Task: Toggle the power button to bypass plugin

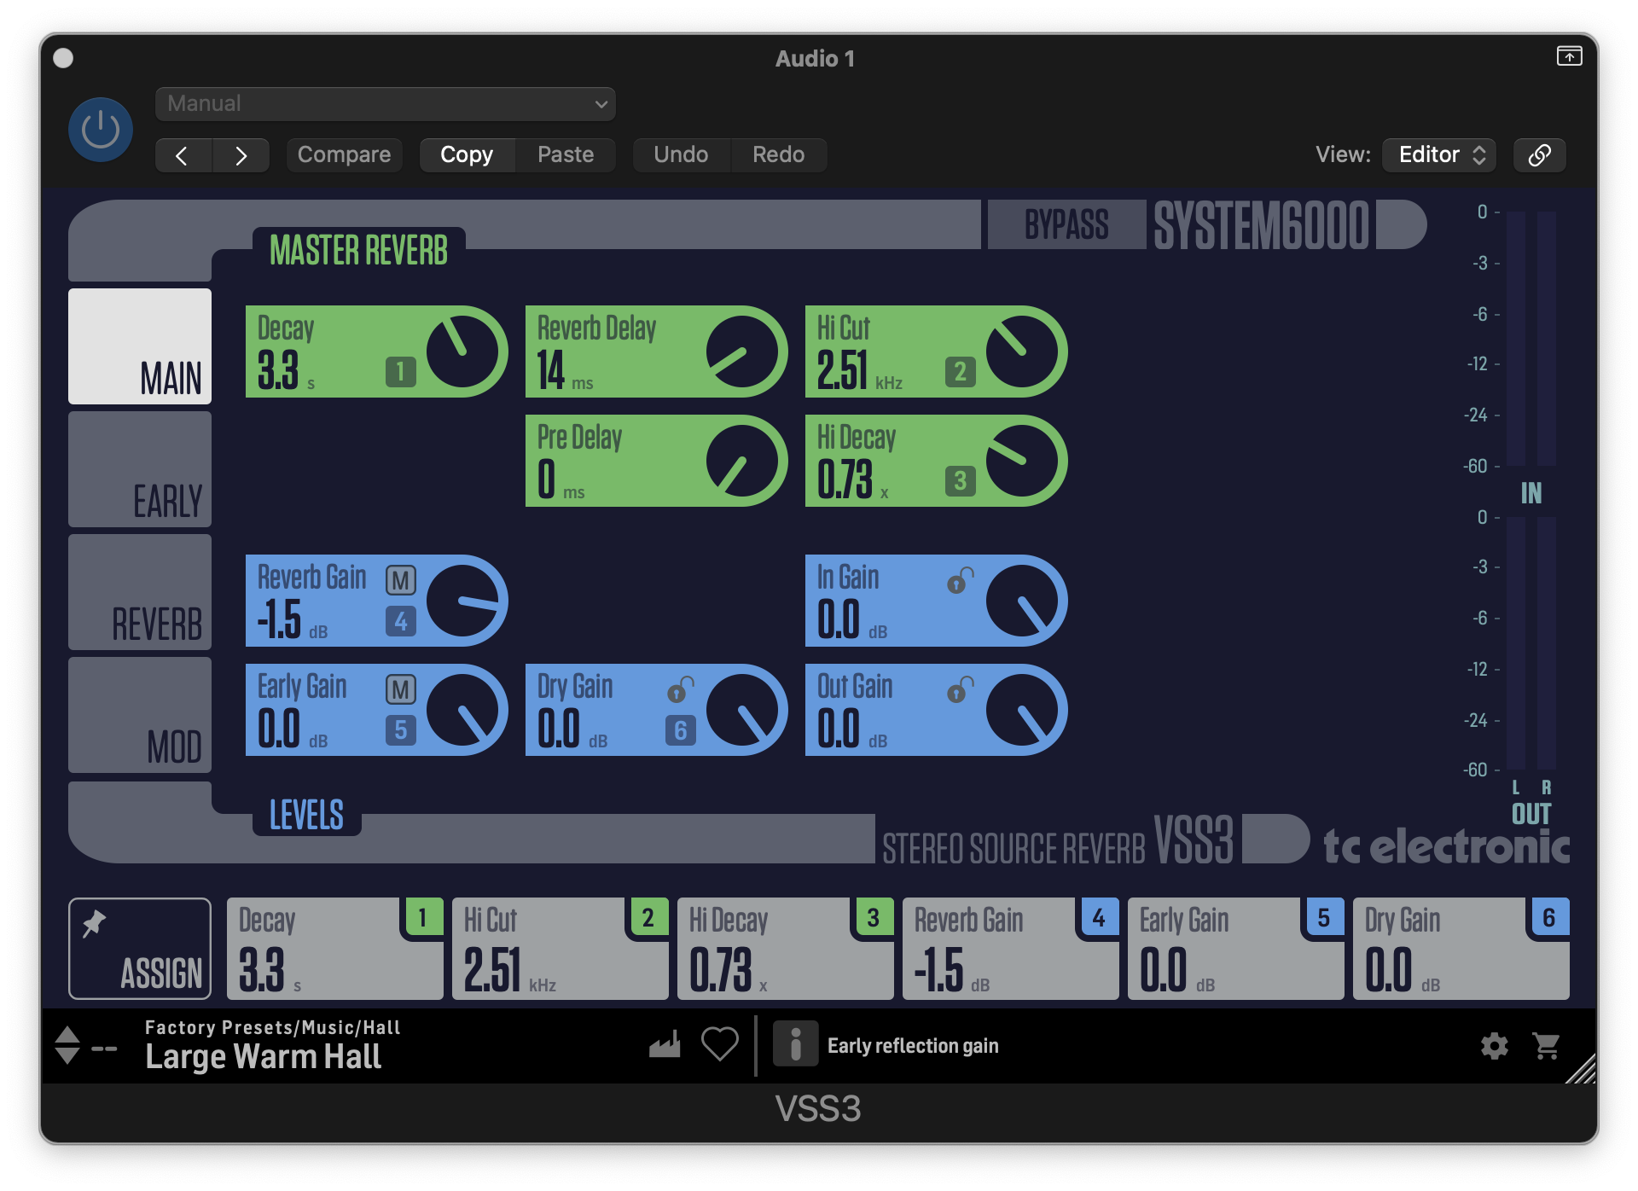Action: coord(100,129)
